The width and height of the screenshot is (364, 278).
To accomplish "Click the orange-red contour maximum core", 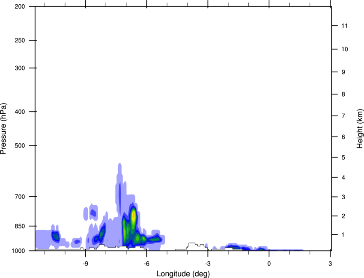I will [134, 216].
